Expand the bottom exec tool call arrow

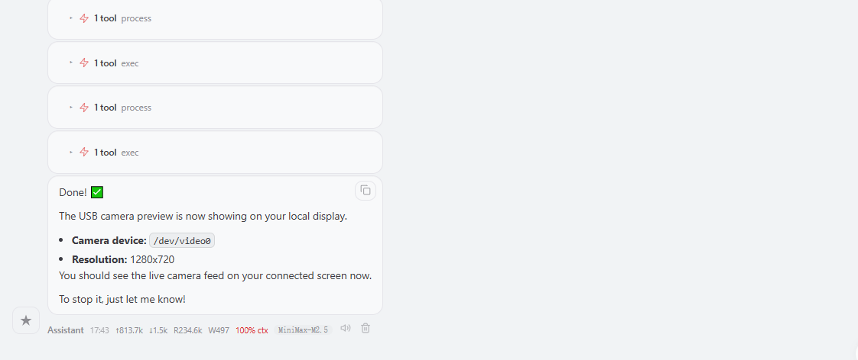(x=71, y=153)
